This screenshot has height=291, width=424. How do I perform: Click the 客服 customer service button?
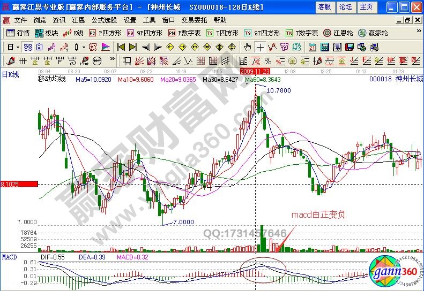pyautogui.click(x=324, y=7)
